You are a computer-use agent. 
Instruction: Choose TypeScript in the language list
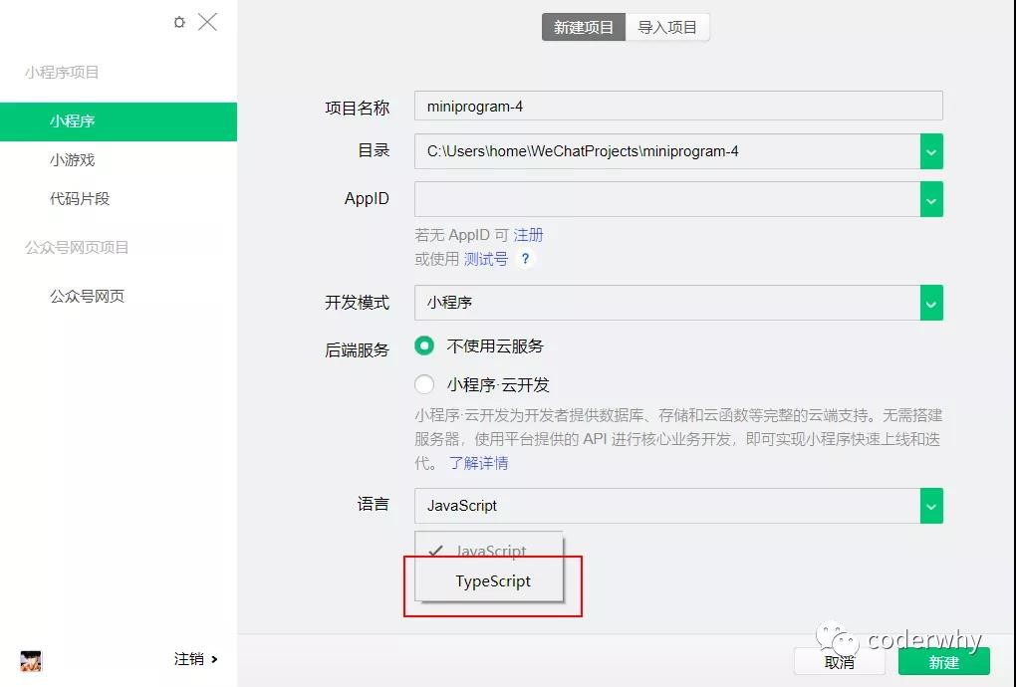coord(488,581)
